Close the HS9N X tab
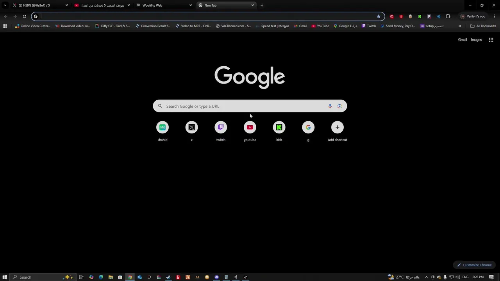This screenshot has width=500, height=281. 66,5
